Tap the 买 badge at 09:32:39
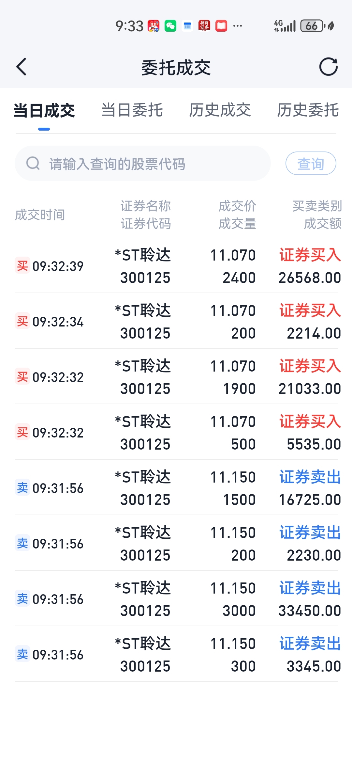Viewport: 352px width, 764px height. click(x=22, y=266)
